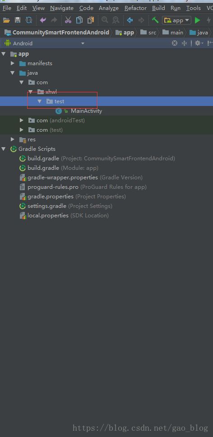Click the Open folder toolbar icon
Viewport: 213px width, 437px height.
point(6,20)
